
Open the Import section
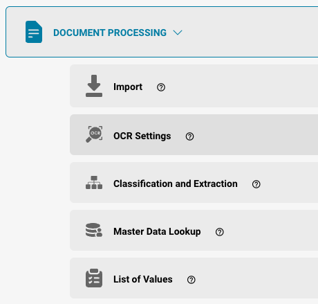[x=128, y=87]
